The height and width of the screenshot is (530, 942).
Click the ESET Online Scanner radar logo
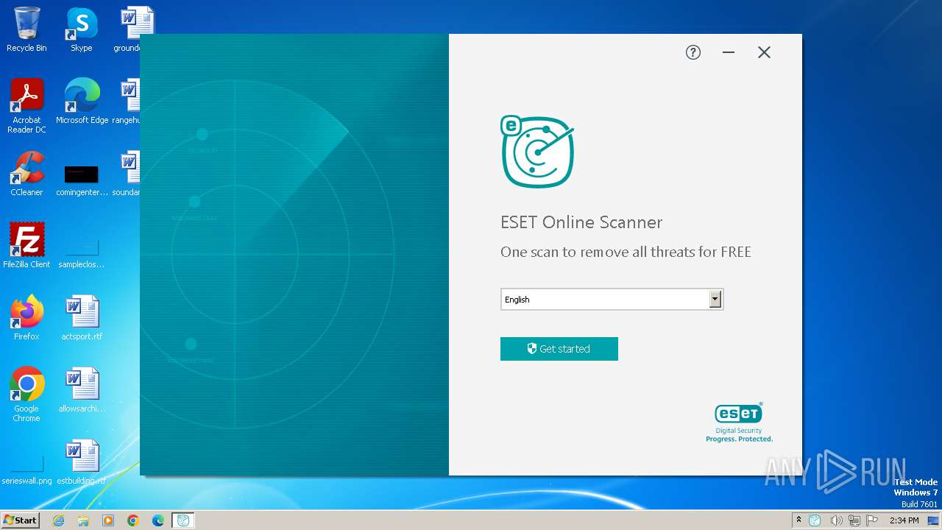(537, 152)
